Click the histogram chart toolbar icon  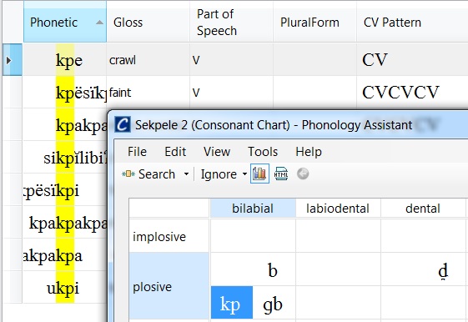(x=259, y=174)
